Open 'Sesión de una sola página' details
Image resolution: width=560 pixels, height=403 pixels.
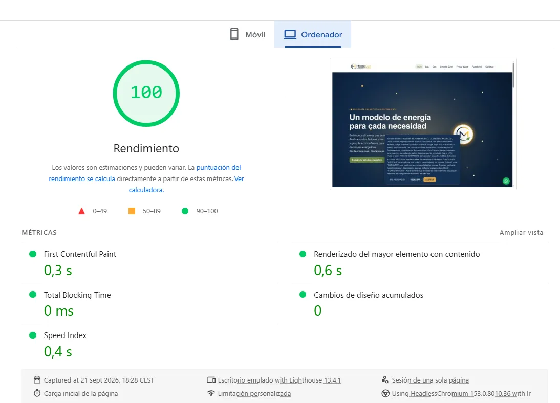pyautogui.click(x=430, y=380)
